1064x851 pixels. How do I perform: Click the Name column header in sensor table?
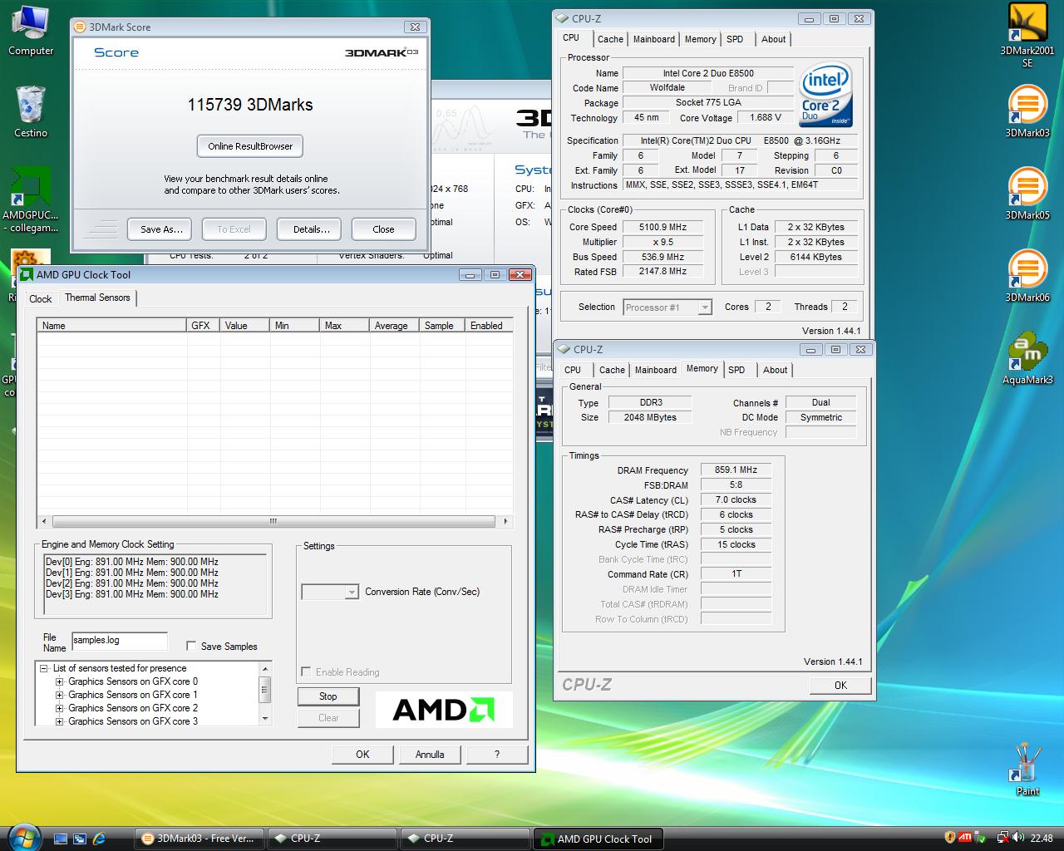[x=111, y=326]
